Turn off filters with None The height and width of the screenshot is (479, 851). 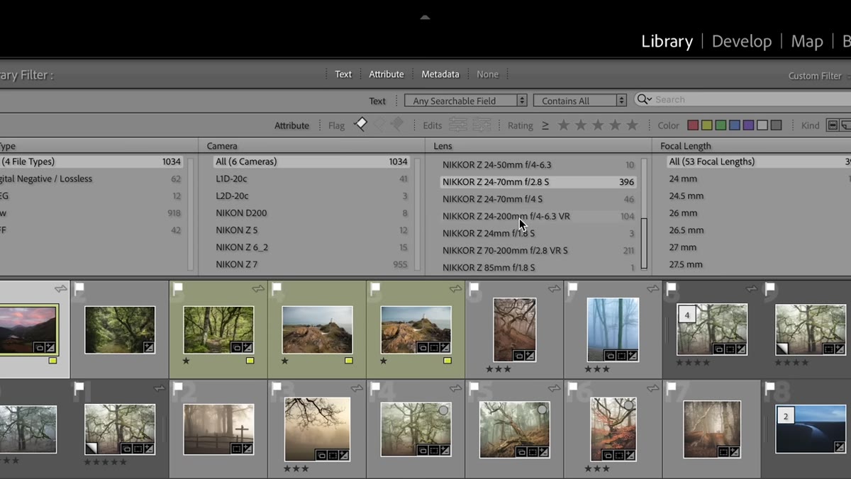488,74
